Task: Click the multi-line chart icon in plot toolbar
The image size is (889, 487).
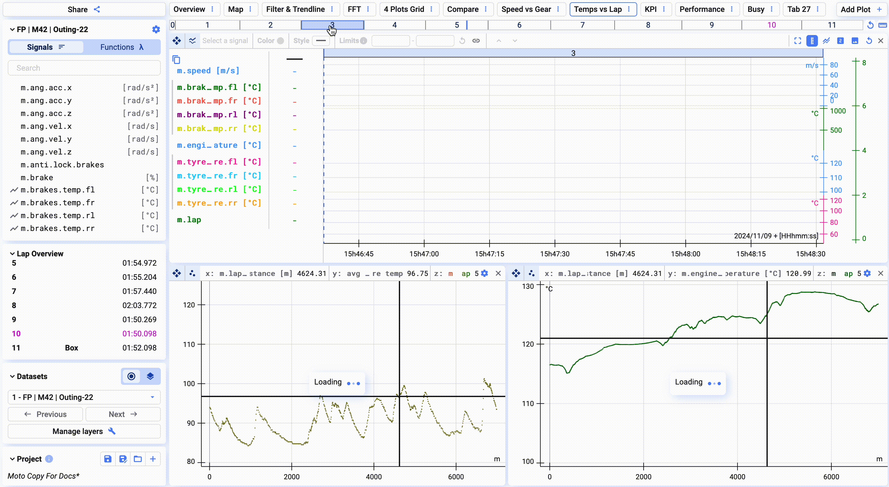Action: point(826,41)
